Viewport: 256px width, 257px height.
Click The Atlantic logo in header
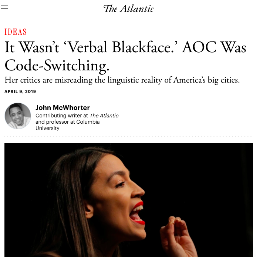[x=129, y=9]
